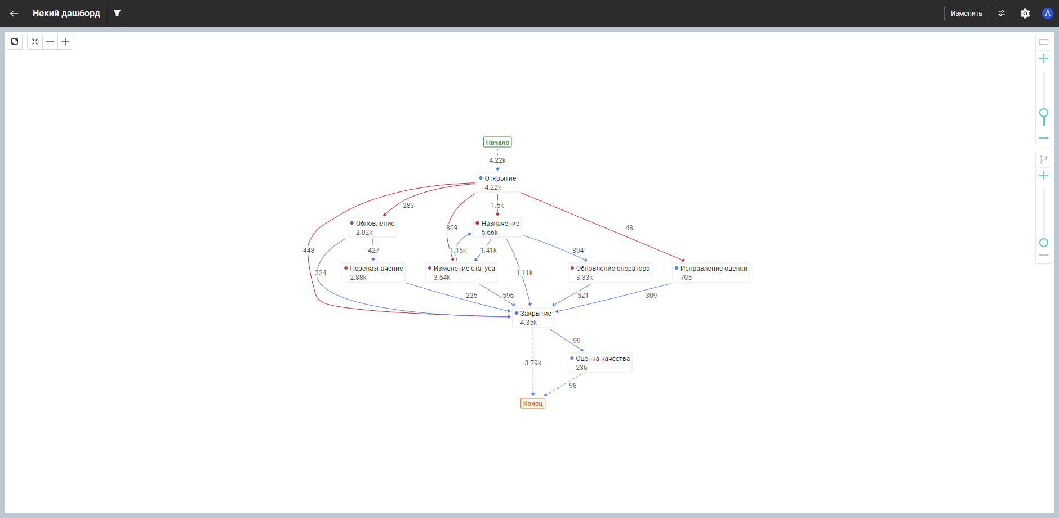This screenshot has width=1059, height=518.
Task: Select the Обновление node
Action: click(x=372, y=228)
